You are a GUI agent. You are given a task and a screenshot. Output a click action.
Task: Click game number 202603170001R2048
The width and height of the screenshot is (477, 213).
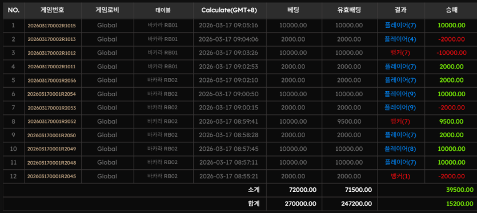pyautogui.click(x=52, y=163)
